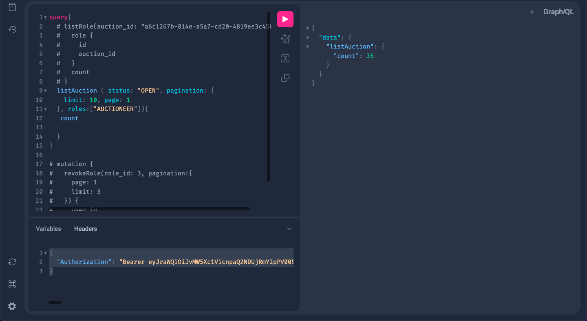Copy query with the copy icon
Image resolution: width=587 pixels, height=321 pixels.
pos(285,78)
